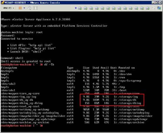Viewport: 163px width, 133px height.
Task: Click the 'Password:' prompt line
Action: [x=8, y=36]
